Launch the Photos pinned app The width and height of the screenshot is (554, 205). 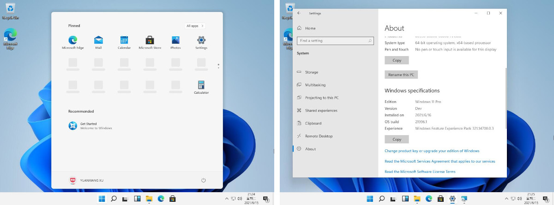coord(175,42)
